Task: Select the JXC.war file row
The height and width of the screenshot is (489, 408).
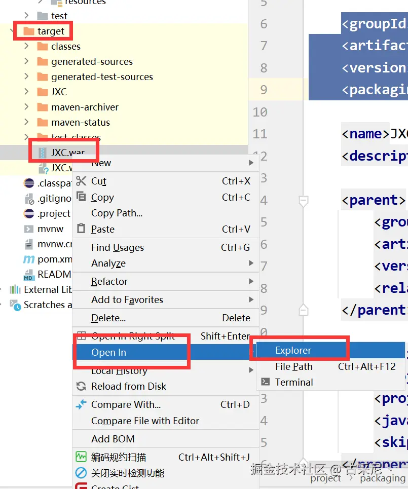Action: [x=124, y=153]
